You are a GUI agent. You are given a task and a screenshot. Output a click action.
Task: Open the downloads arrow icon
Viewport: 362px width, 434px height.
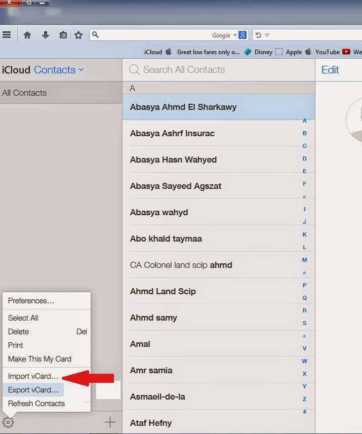[x=46, y=35]
